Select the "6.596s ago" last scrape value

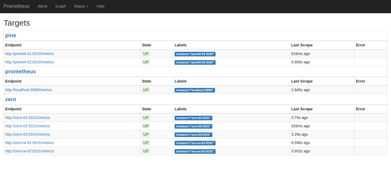[300, 143]
